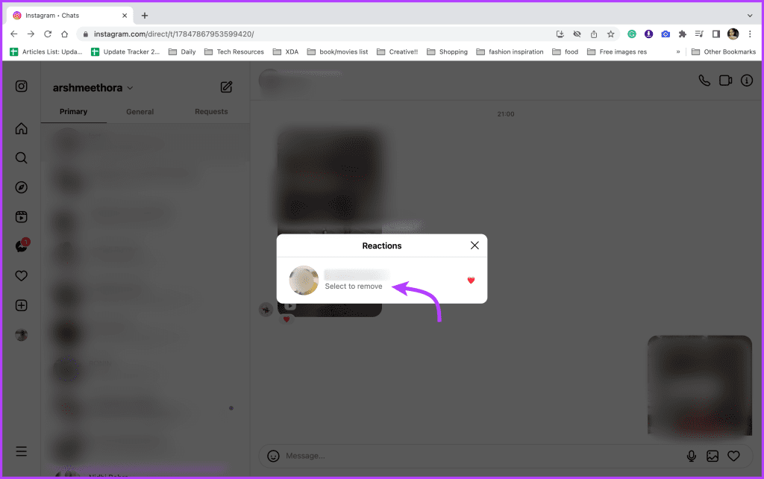Reload the Instagram page

click(x=48, y=34)
